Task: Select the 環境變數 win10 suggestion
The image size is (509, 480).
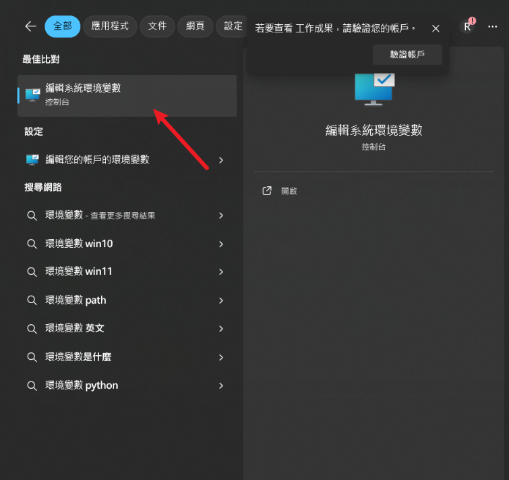Action: (127, 244)
